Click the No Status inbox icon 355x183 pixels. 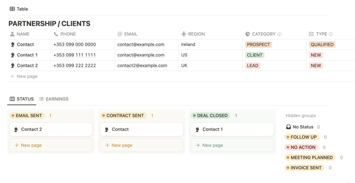288,127
